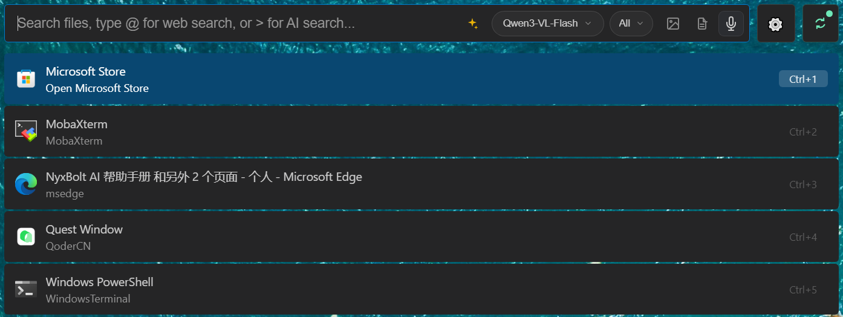Click the msedge subtitle text
Screen dimensions: 843x317
[x=65, y=194]
